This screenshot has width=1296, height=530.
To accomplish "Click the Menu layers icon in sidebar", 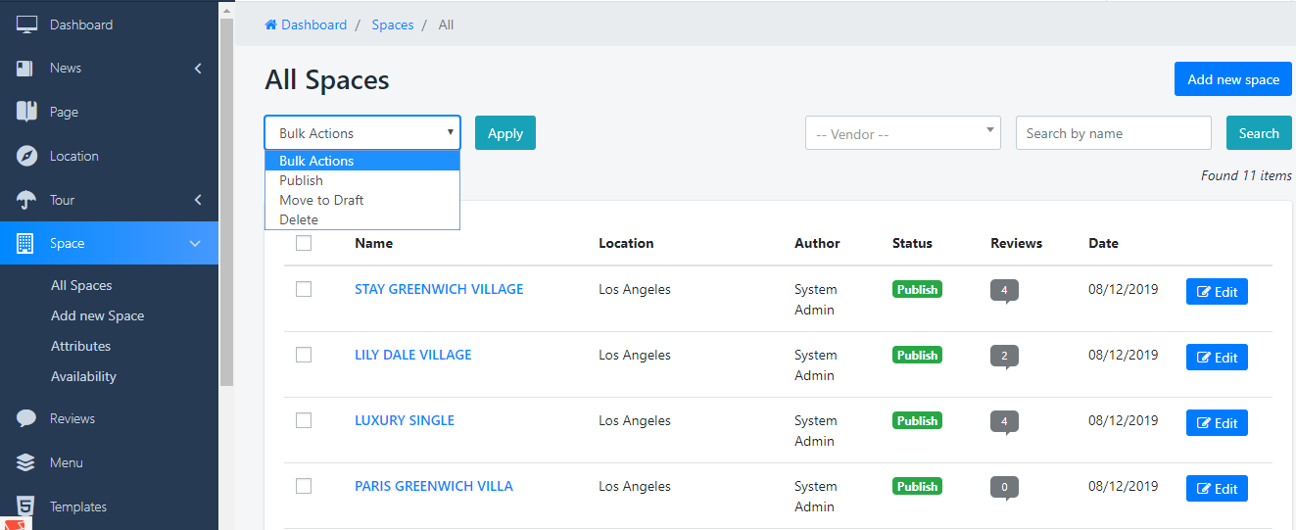I will pyautogui.click(x=26, y=462).
